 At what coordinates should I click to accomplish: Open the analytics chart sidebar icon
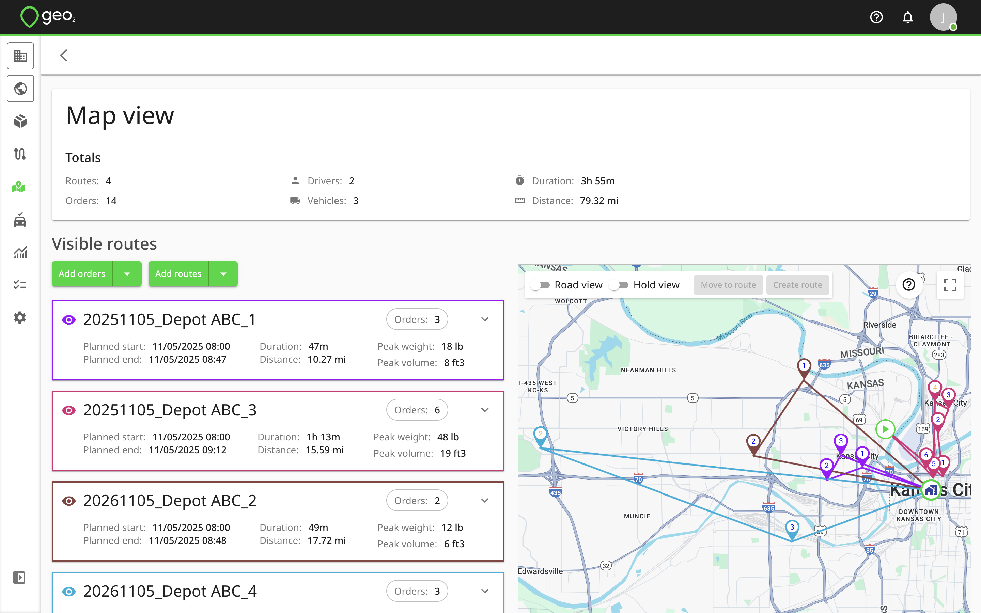tap(20, 253)
